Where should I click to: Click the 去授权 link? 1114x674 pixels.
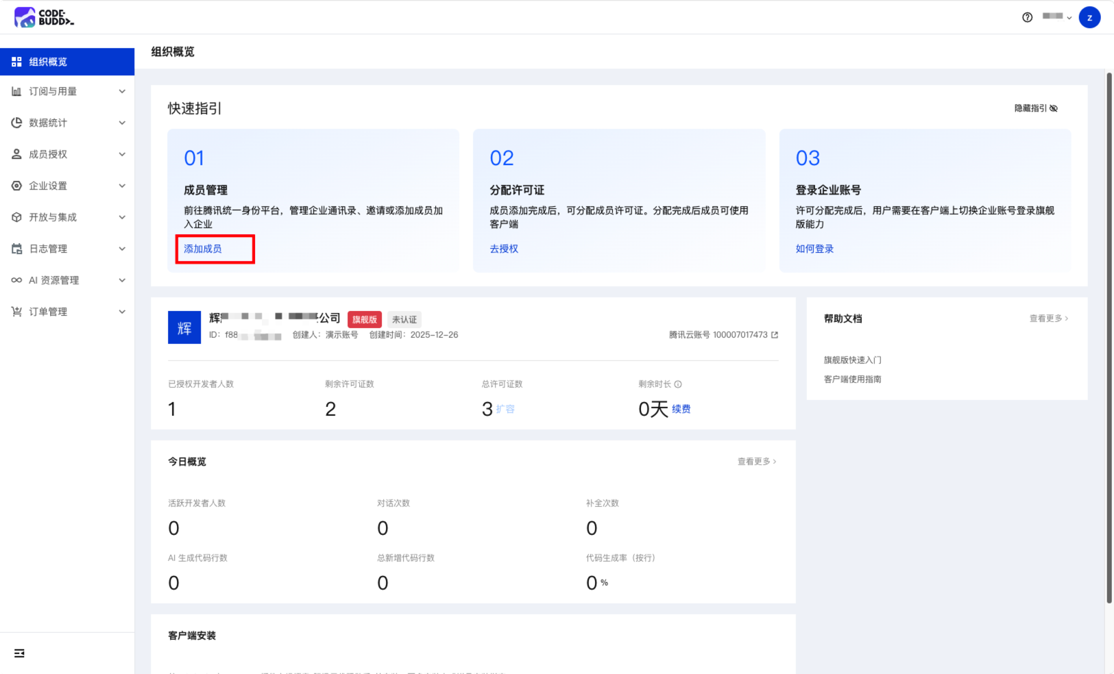504,249
